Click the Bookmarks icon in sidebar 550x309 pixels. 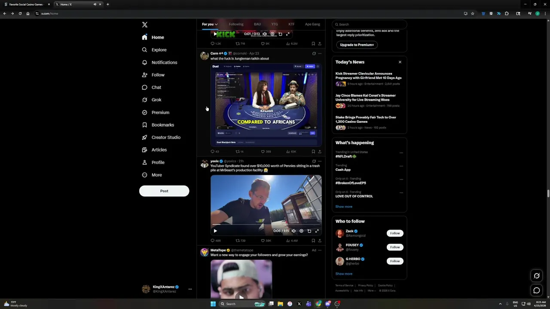[x=144, y=125]
